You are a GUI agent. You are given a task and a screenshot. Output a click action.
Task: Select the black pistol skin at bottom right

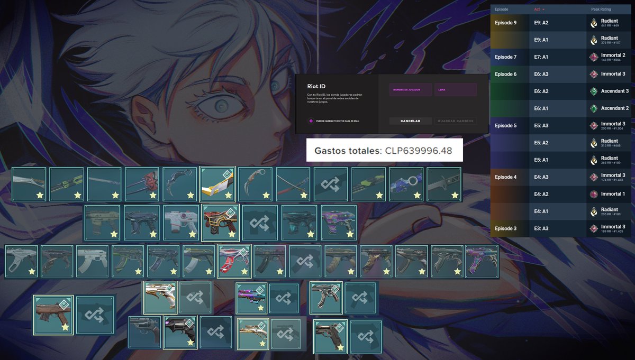pos(331,336)
